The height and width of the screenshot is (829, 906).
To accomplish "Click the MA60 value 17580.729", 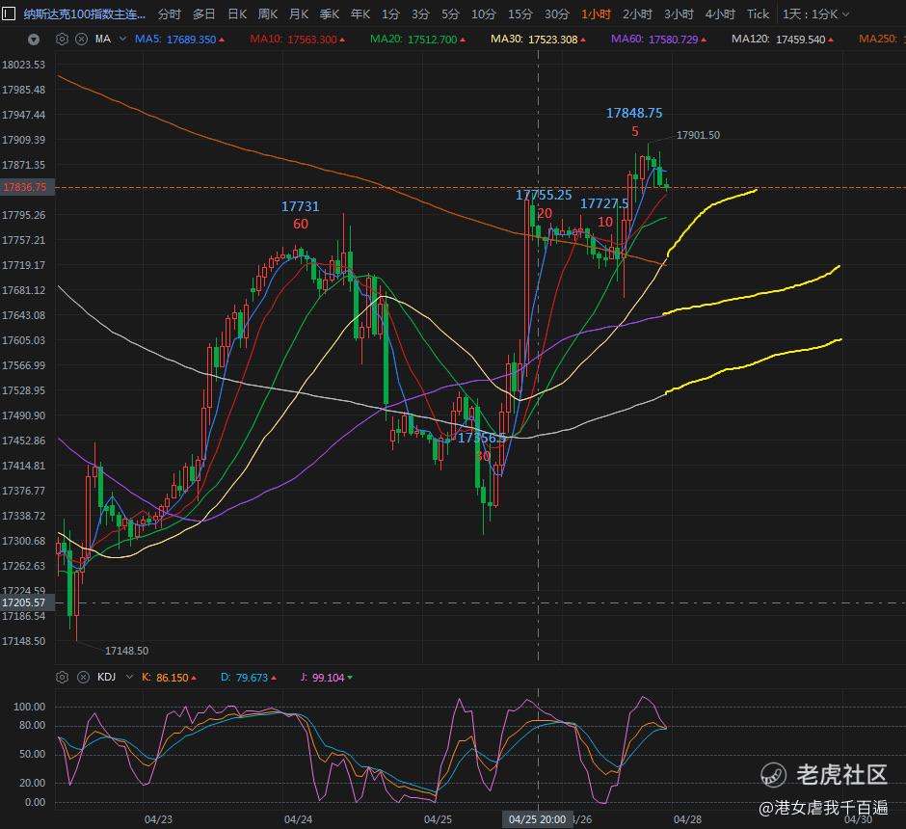I will 673,40.
